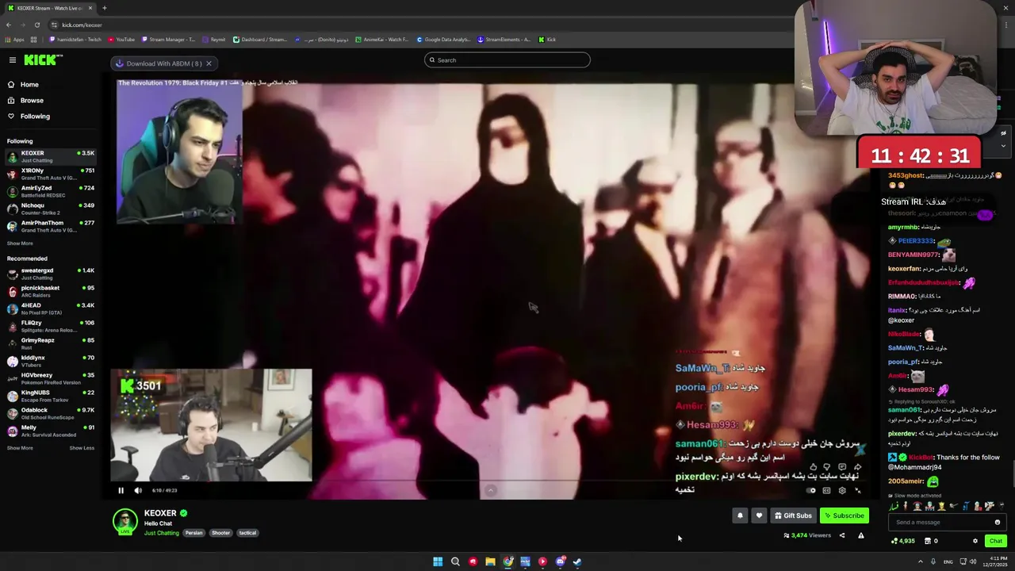
Task: Open the Stream Manager bookmark
Action: click(167, 40)
